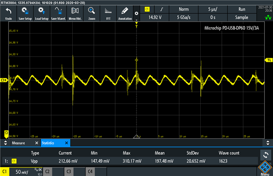Open the Load Setup tool
Image resolution: width=273 pixels, height=176 pixels.
coord(41,13)
